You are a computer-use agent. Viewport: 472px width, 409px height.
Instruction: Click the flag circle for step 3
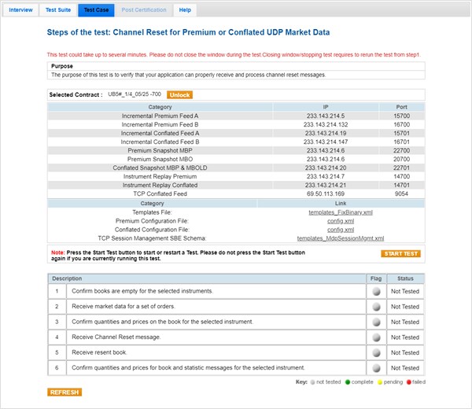point(376,322)
